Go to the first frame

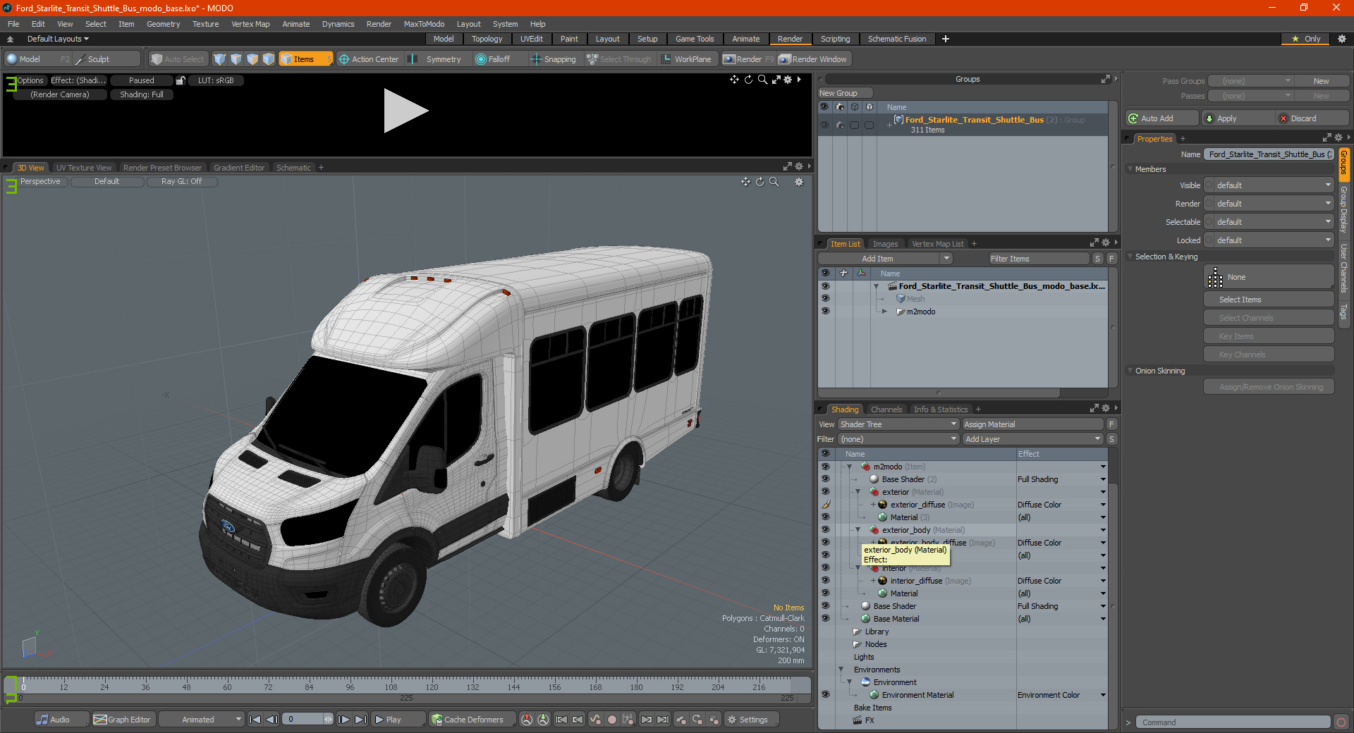point(255,720)
